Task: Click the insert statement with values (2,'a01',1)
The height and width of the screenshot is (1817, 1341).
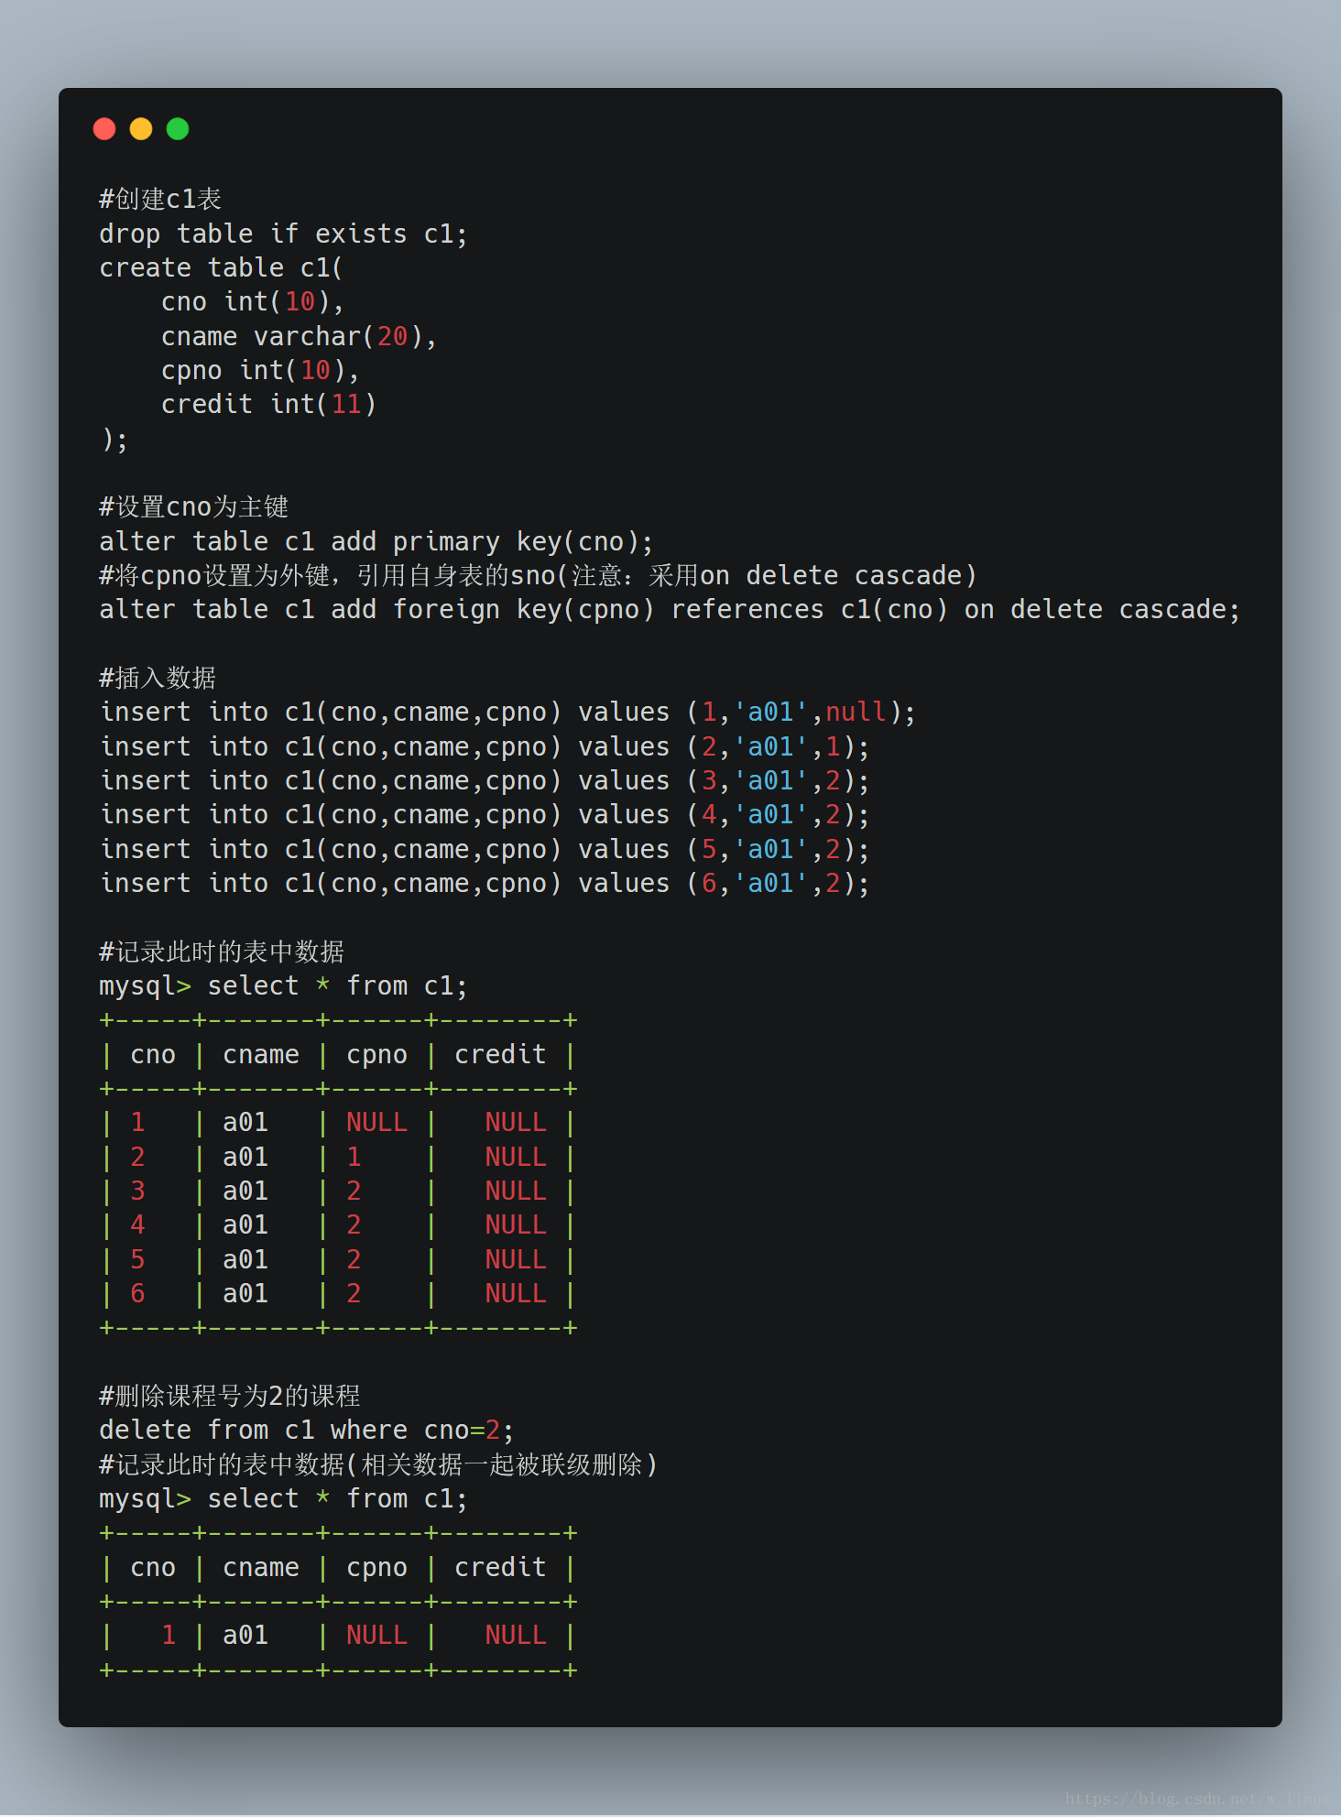Action: pyautogui.click(x=484, y=746)
